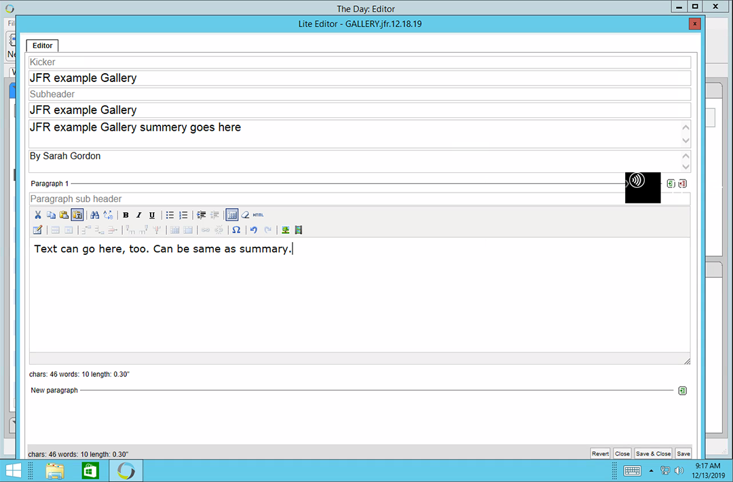Click the insert link chain icon
Screen dimensions: 733x482
(x=205, y=230)
